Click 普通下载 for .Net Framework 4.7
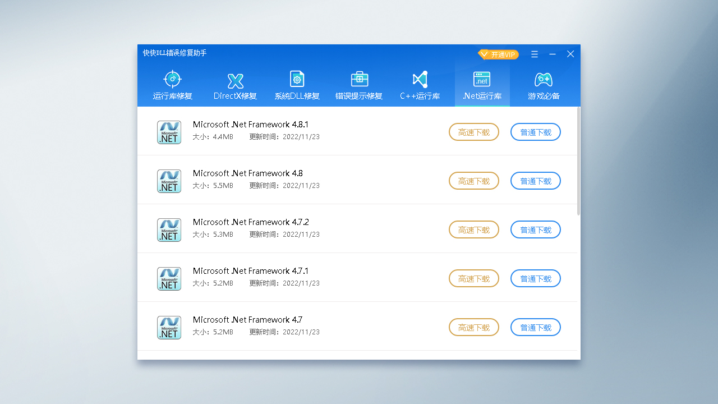 point(535,328)
